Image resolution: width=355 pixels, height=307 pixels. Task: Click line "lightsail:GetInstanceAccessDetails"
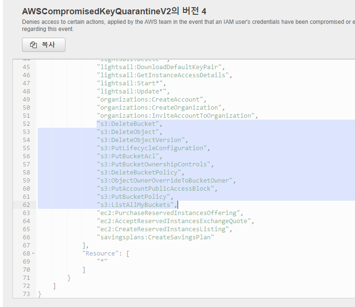click(x=164, y=75)
